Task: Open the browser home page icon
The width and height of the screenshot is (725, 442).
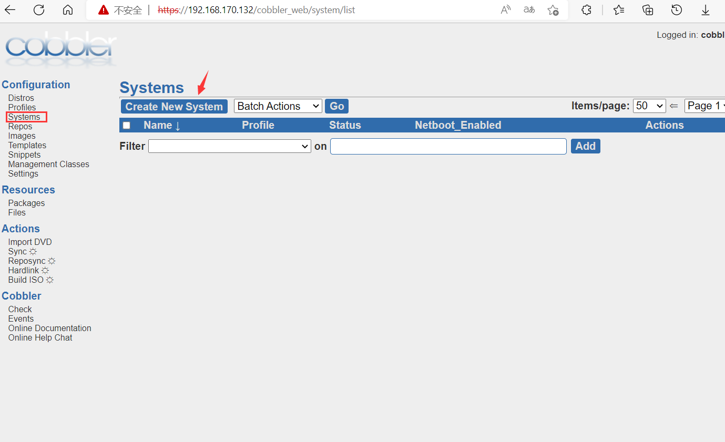Action: pos(68,10)
